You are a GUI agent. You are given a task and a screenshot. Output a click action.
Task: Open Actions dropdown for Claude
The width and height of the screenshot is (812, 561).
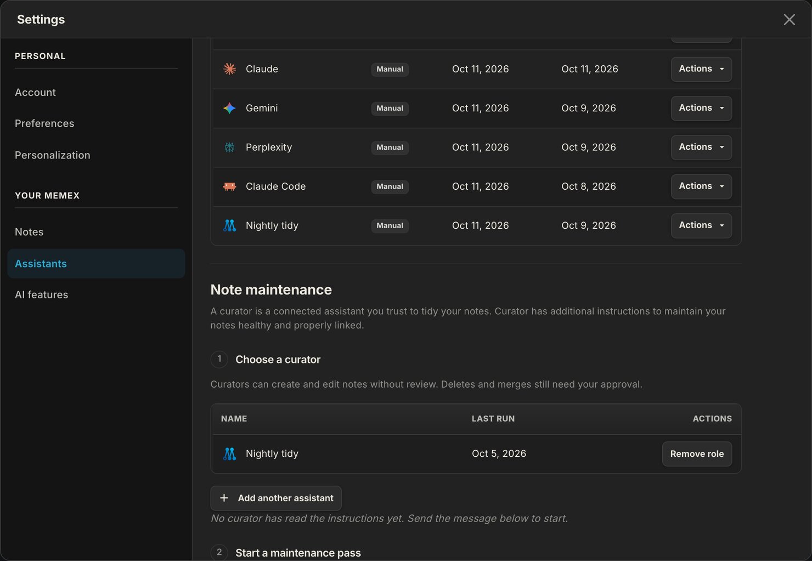click(x=701, y=69)
